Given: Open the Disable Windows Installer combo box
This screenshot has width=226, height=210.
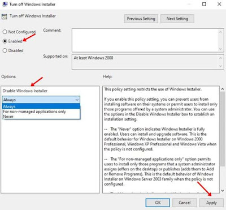Looking at the screenshot, I should click(x=41, y=100).
